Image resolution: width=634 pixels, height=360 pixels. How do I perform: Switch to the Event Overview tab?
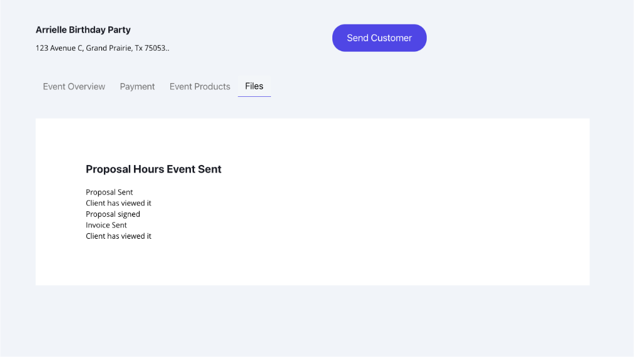[x=74, y=87]
